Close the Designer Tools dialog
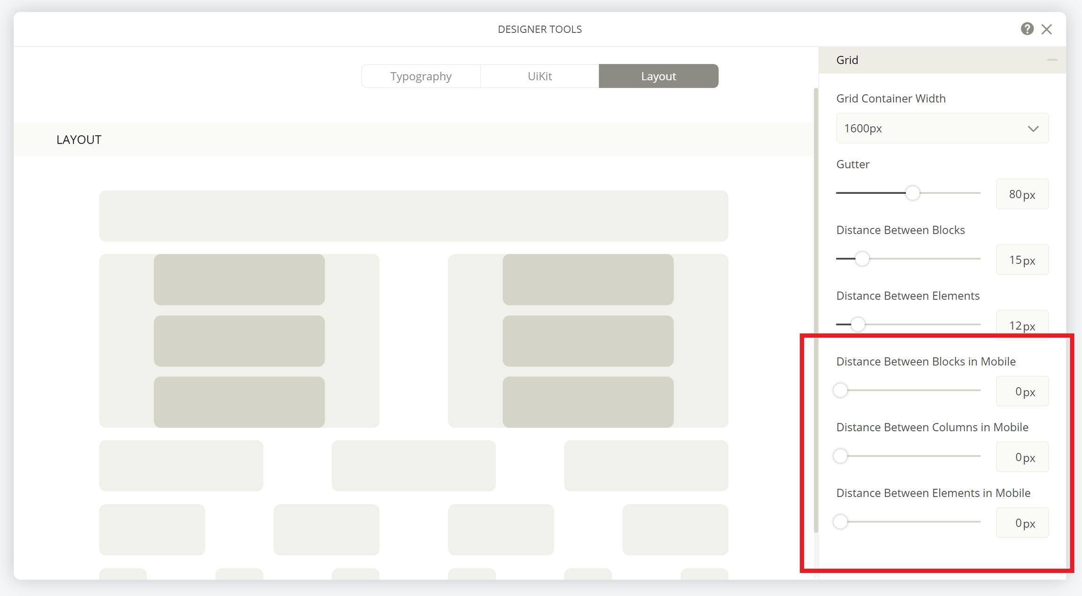 tap(1046, 29)
